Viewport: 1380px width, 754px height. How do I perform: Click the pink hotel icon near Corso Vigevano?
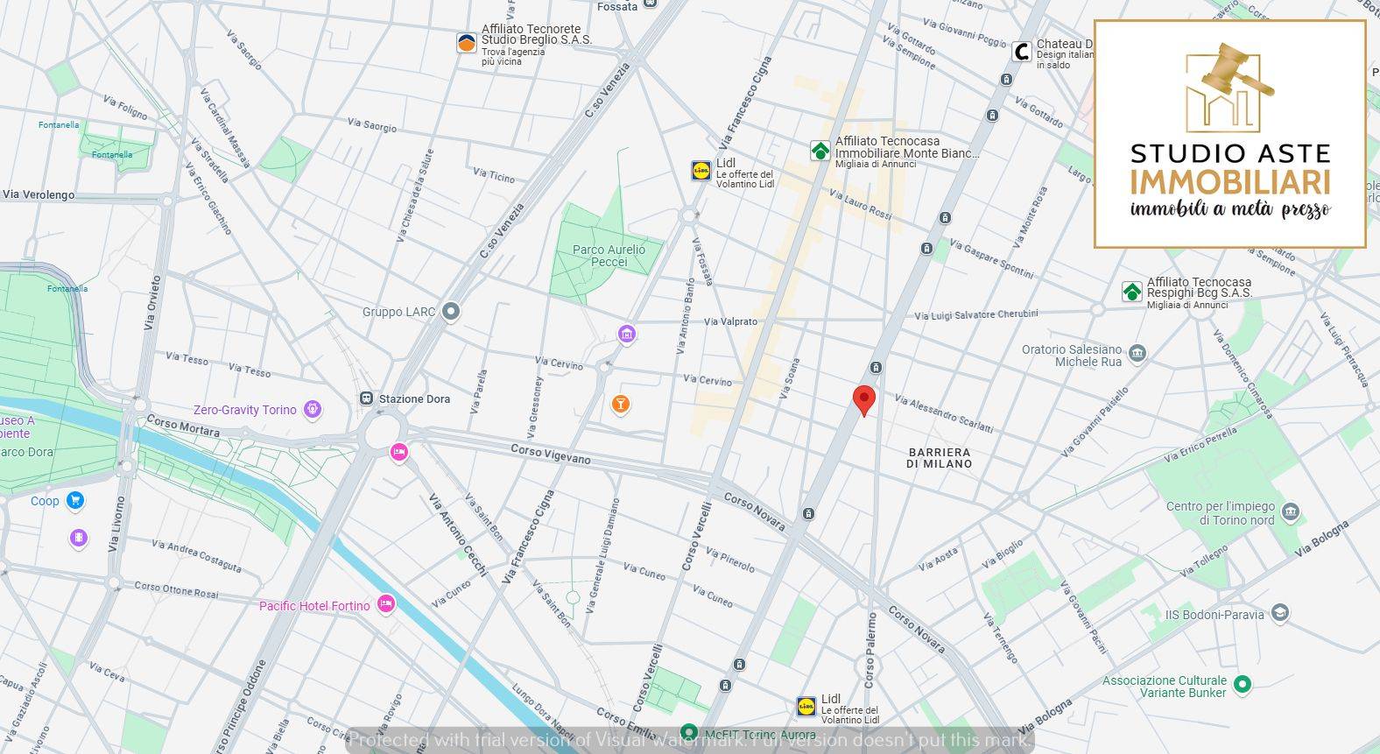(399, 453)
